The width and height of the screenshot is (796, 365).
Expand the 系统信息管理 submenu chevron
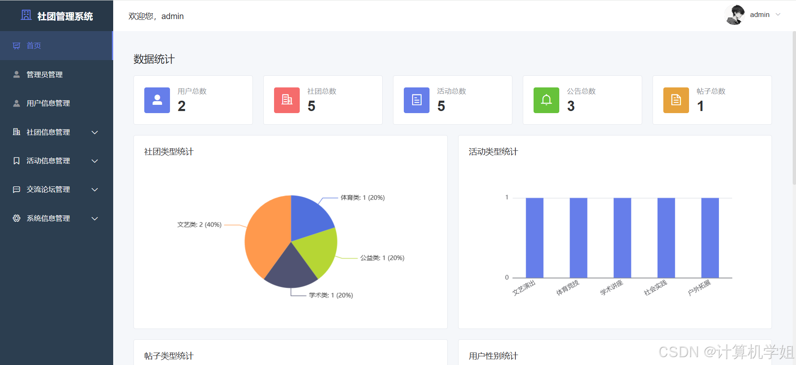pyautogui.click(x=95, y=219)
